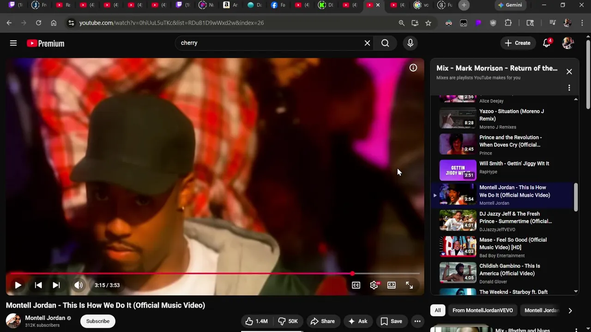
Task: Toggle theater mode
Action: [x=392, y=285]
